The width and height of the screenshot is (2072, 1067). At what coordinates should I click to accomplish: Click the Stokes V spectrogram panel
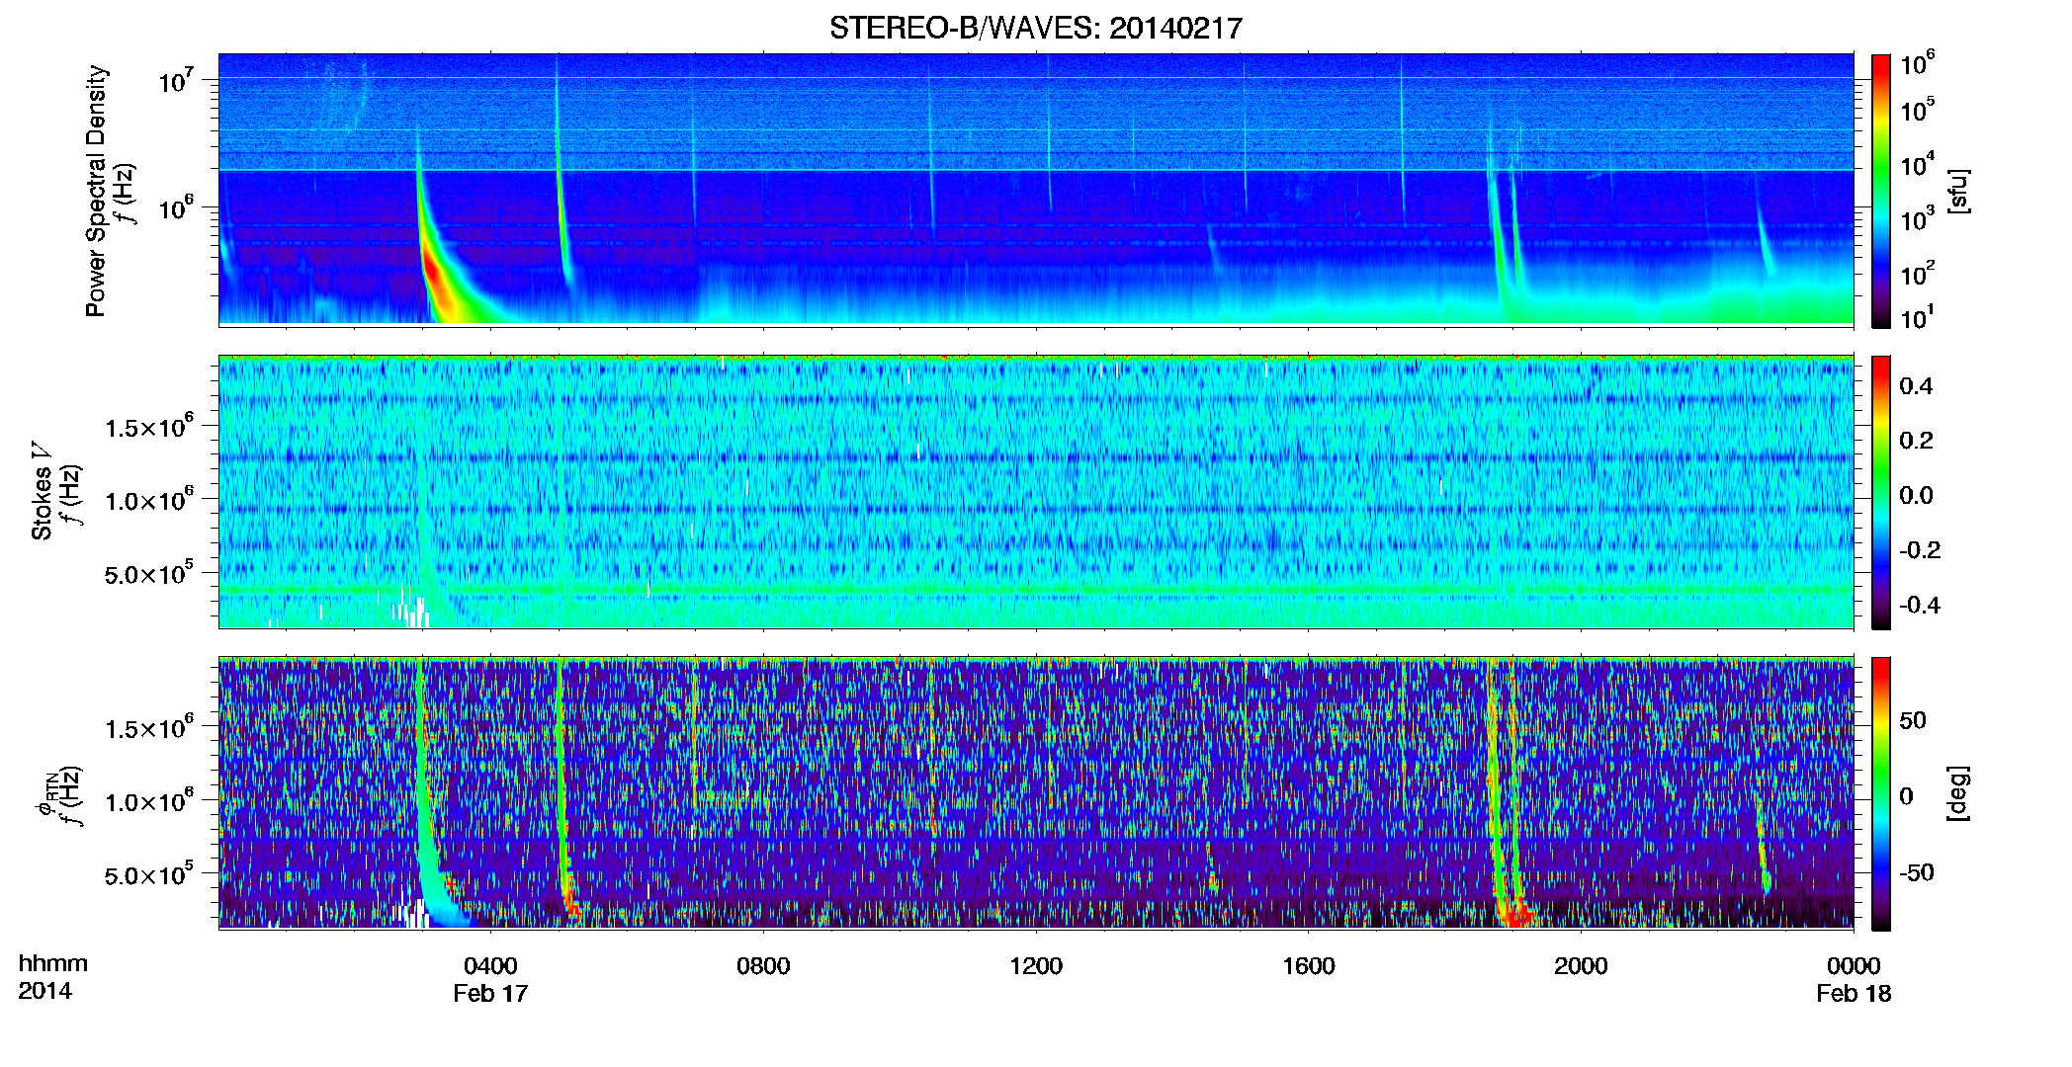pyautogui.click(x=1036, y=491)
